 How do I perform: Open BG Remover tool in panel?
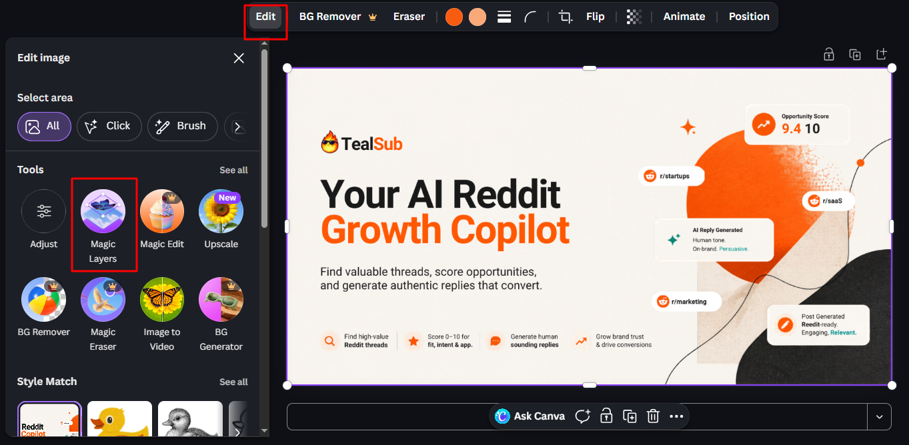tap(44, 308)
